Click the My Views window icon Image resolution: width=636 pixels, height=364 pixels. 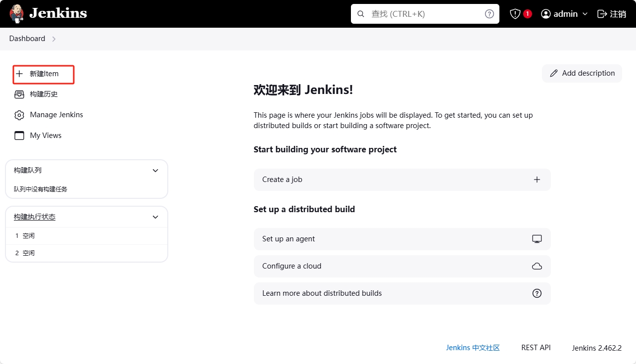point(19,136)
